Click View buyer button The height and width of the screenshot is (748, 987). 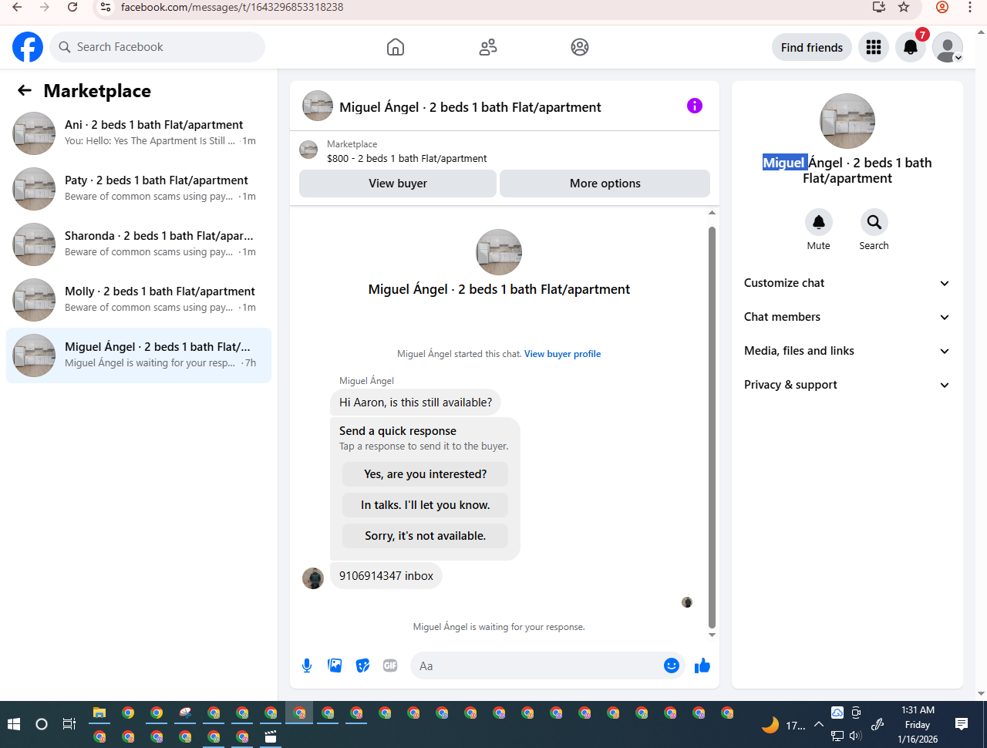coord(398,184)
